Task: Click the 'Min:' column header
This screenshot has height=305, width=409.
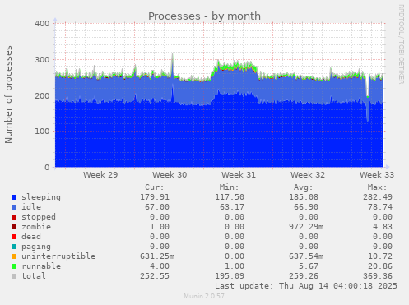Action: click(229, 187)
